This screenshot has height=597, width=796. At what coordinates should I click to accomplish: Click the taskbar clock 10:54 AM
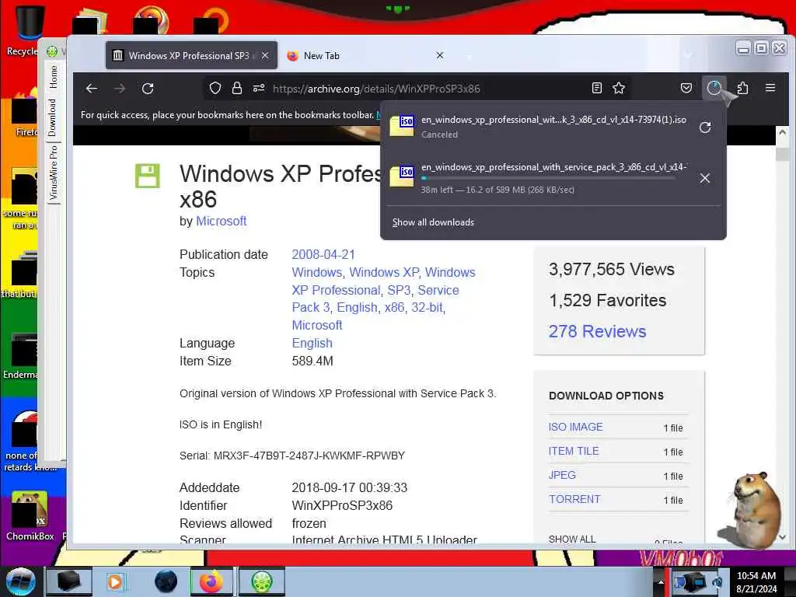[x=756, y=576]
